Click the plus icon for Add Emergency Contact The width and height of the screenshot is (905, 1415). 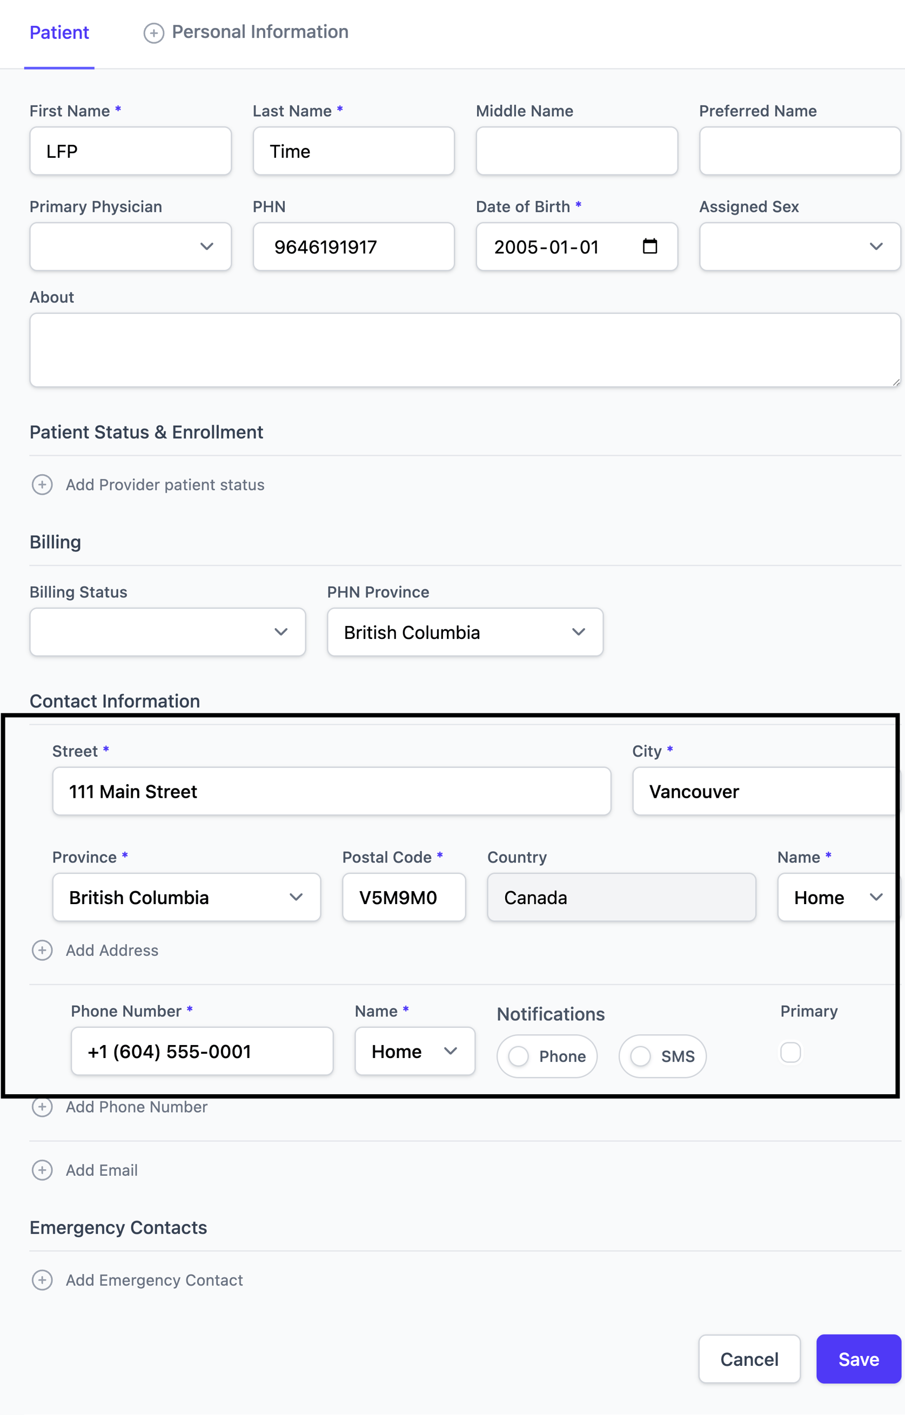click(x=42, y=1280)
